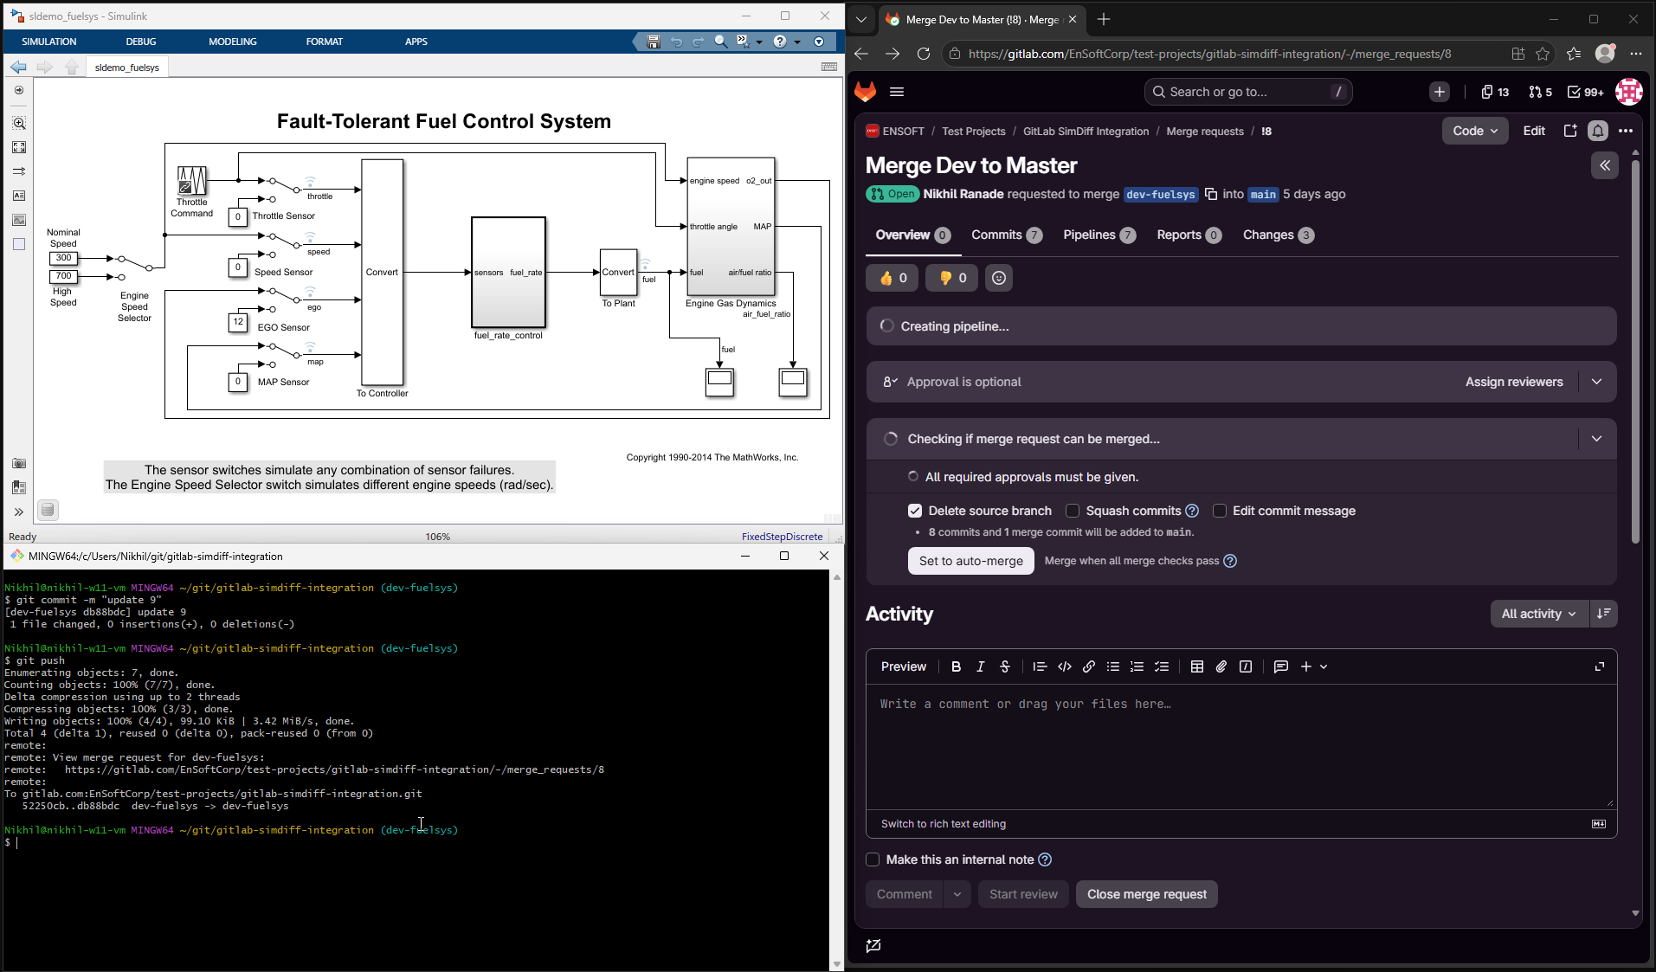Screen dimensions: 1656x972
Task: Click inside the comment text area
Action: [1241, 746]
